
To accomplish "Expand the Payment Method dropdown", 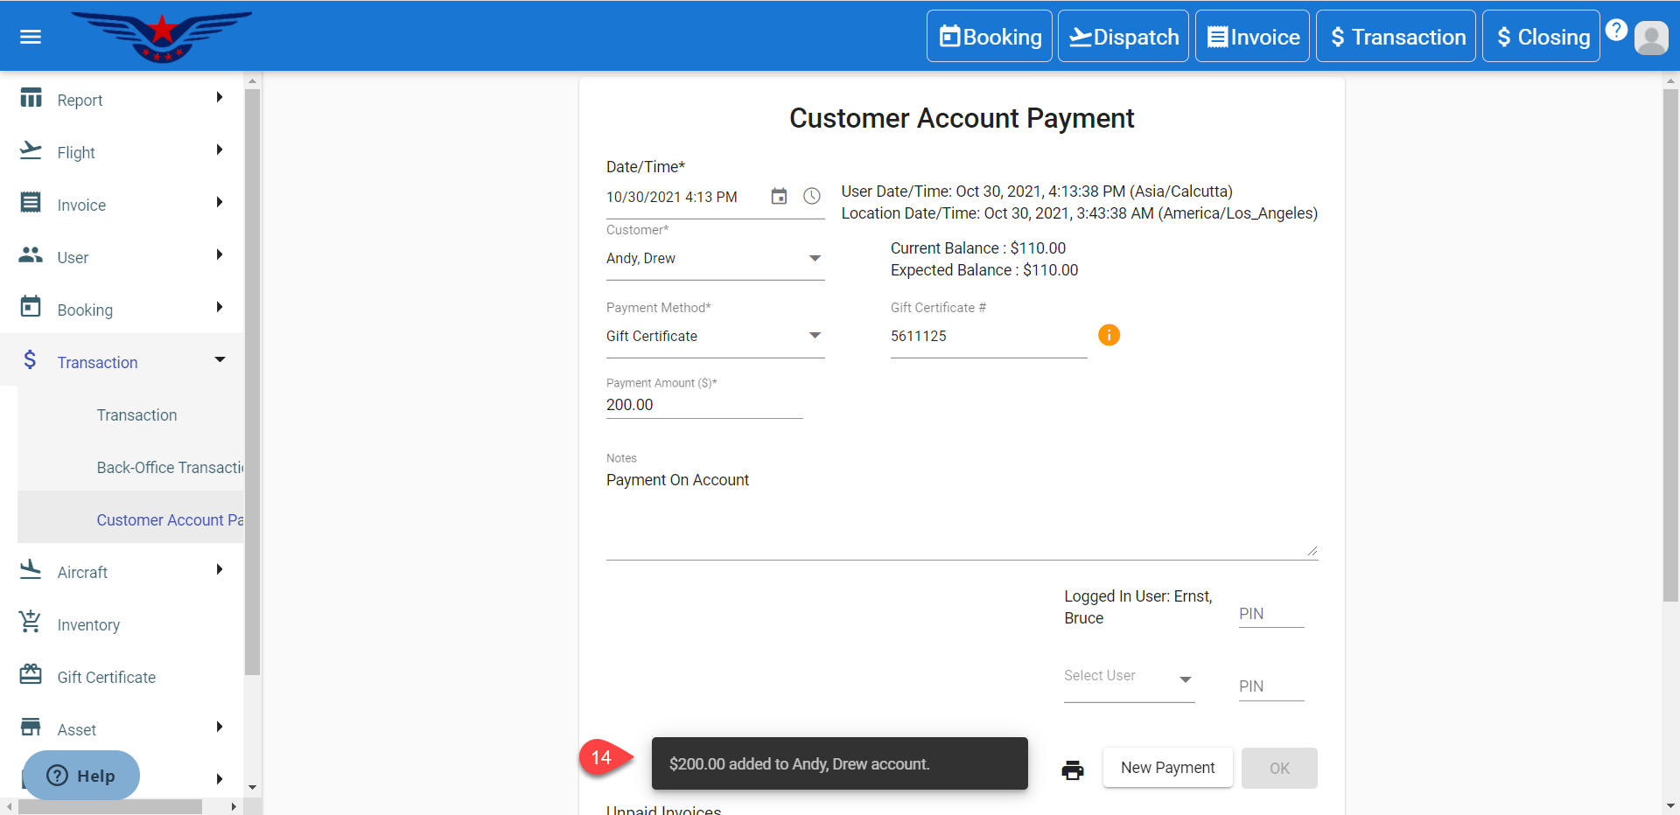I will [x=715, y=337].
